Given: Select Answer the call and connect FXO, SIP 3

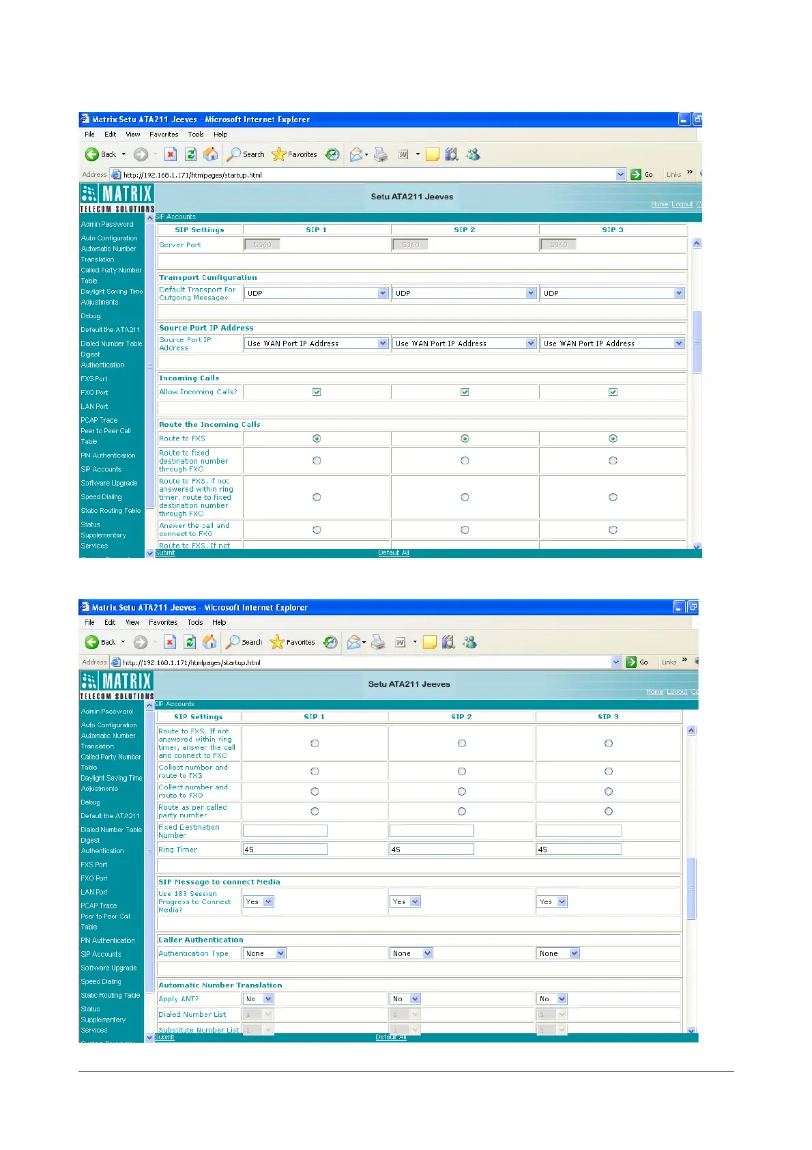Looking at the screenshot, I should tap(613, 530).
